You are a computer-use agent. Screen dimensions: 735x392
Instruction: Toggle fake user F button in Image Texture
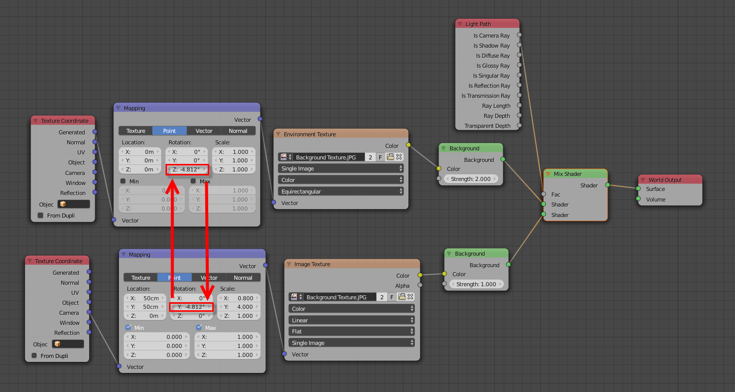(x=392, y=297)
